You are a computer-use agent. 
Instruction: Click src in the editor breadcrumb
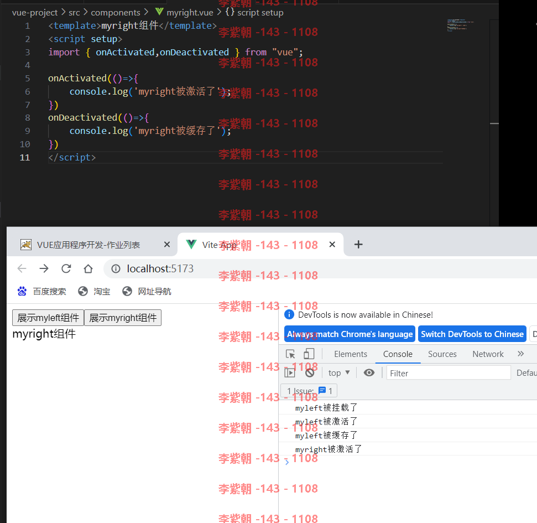(x=74, y=13)
